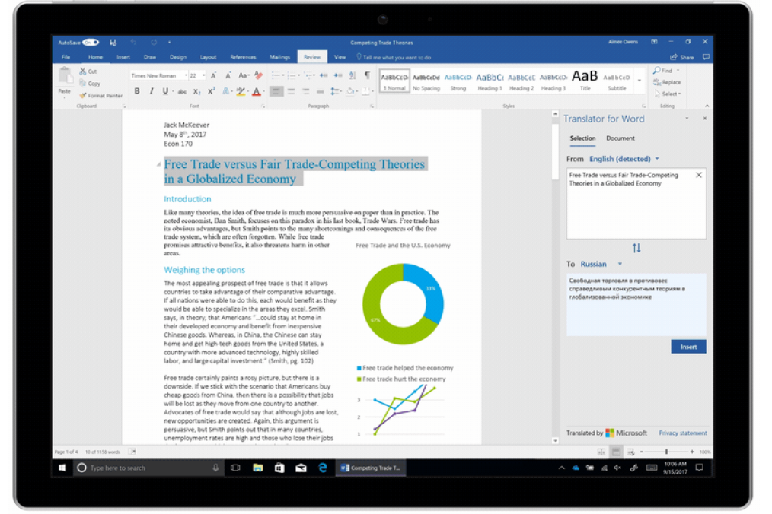Click the Paste clipboard icon

pyautogui.click(x=65, y=76)
